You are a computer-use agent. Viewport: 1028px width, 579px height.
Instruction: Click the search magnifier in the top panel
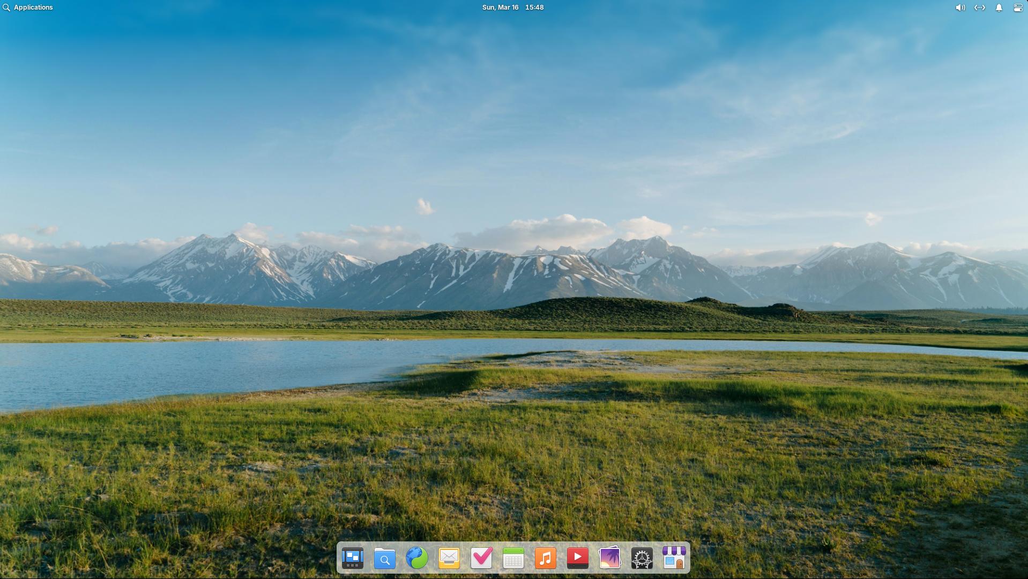tap(6, 7)
